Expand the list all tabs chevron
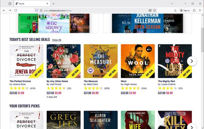The width and height of the screenshot is (204, 129). point(172,4)
